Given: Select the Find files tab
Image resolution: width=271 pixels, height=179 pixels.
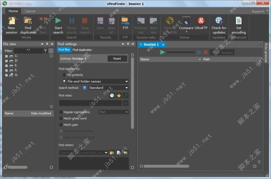Looking at the screenshot, I should 64,50.
